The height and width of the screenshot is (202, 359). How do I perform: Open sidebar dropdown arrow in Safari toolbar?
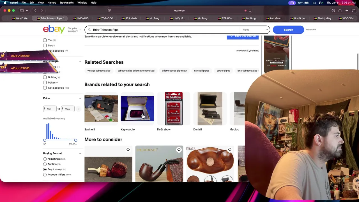point(27,11)
